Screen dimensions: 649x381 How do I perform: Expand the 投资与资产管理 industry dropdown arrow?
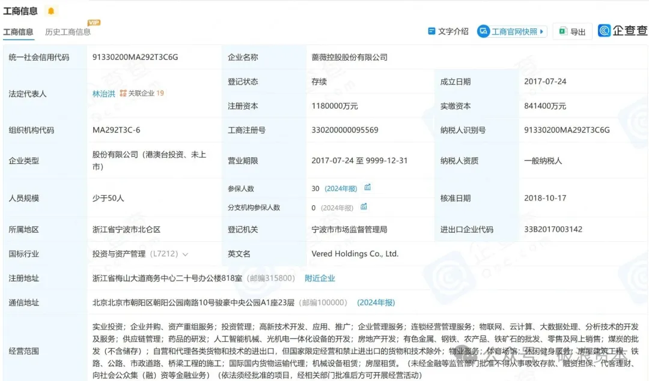[185, 254]
